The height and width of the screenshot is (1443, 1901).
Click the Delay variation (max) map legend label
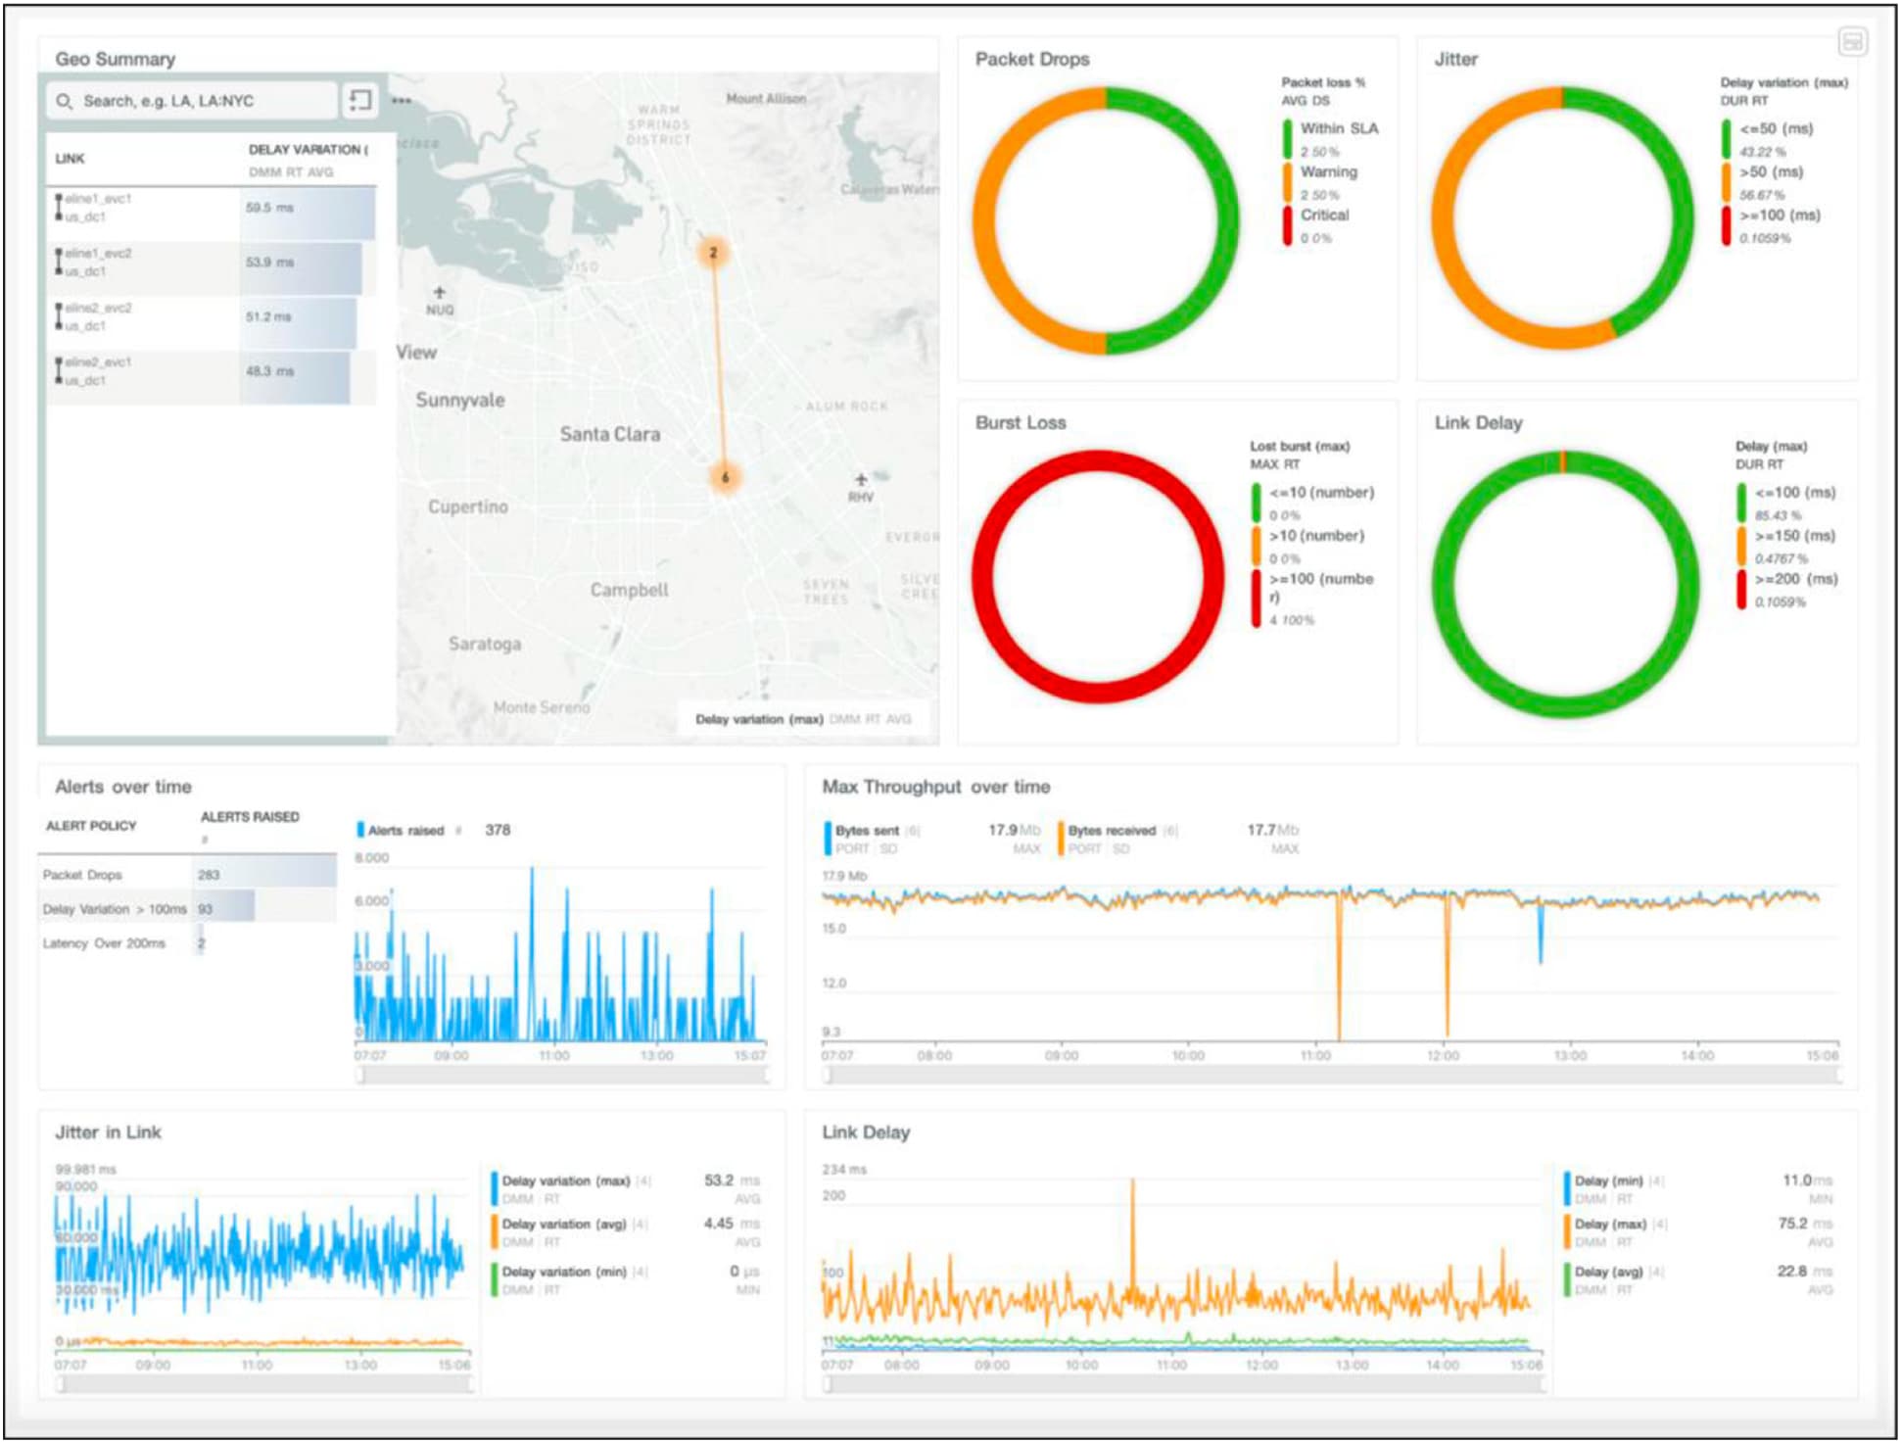point(760,719)
